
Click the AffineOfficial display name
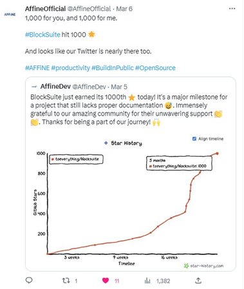click(x=45, y=8)
